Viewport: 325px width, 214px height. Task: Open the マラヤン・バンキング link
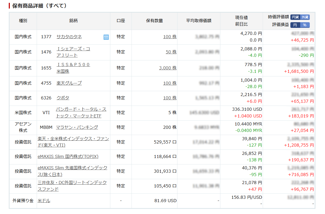click(77, 127)
